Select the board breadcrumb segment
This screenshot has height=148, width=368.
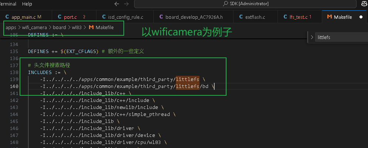59,27
